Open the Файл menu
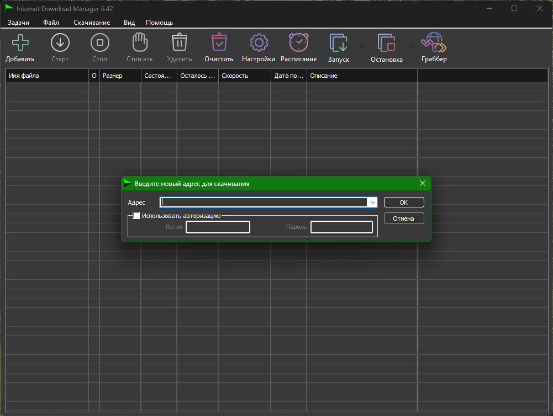The height and width of the screenshot is (416, 553). pos(51,23)
